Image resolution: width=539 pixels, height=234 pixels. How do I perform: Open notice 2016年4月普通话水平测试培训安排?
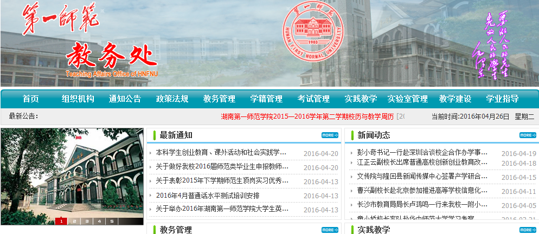point(208,196)
